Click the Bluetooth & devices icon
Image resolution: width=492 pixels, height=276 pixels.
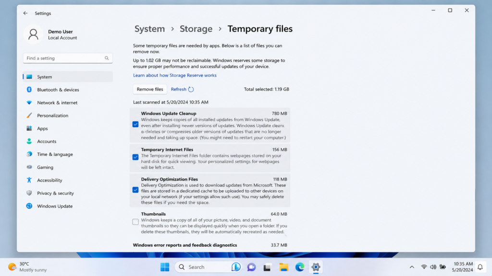29,90
